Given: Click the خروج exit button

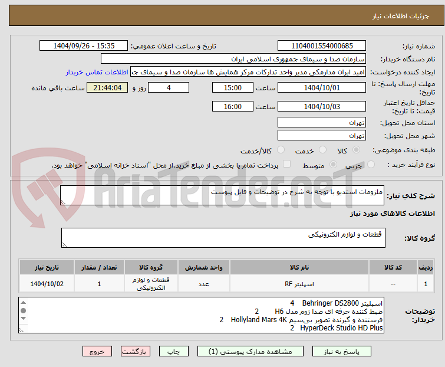Looking at the screenshot, I should pyautogui.click(x=97, y=352).
